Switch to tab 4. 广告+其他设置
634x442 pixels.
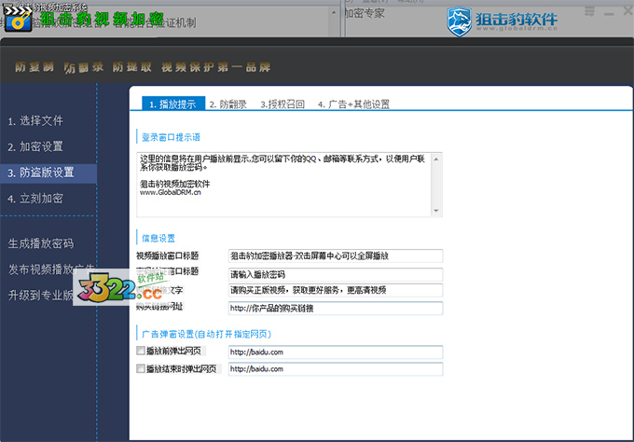pos(353,104)
